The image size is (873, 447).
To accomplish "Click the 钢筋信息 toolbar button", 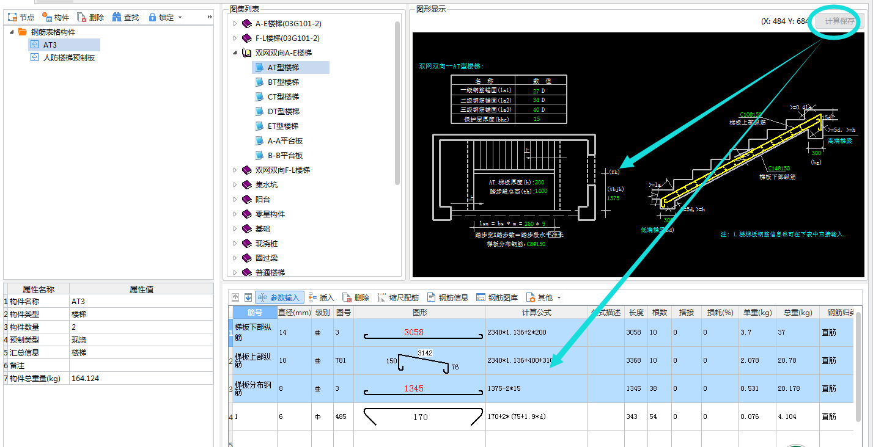I will pos(448,297).
